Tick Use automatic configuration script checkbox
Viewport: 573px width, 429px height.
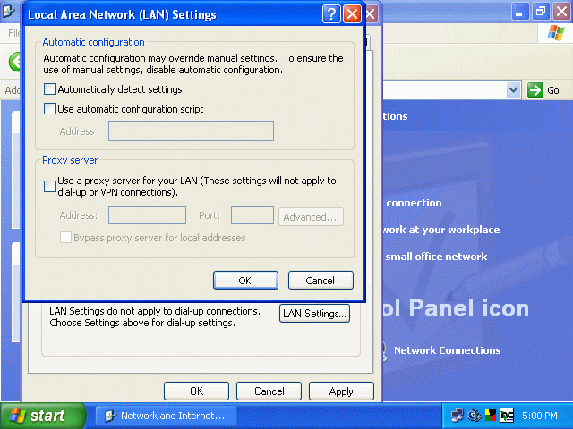49,109
